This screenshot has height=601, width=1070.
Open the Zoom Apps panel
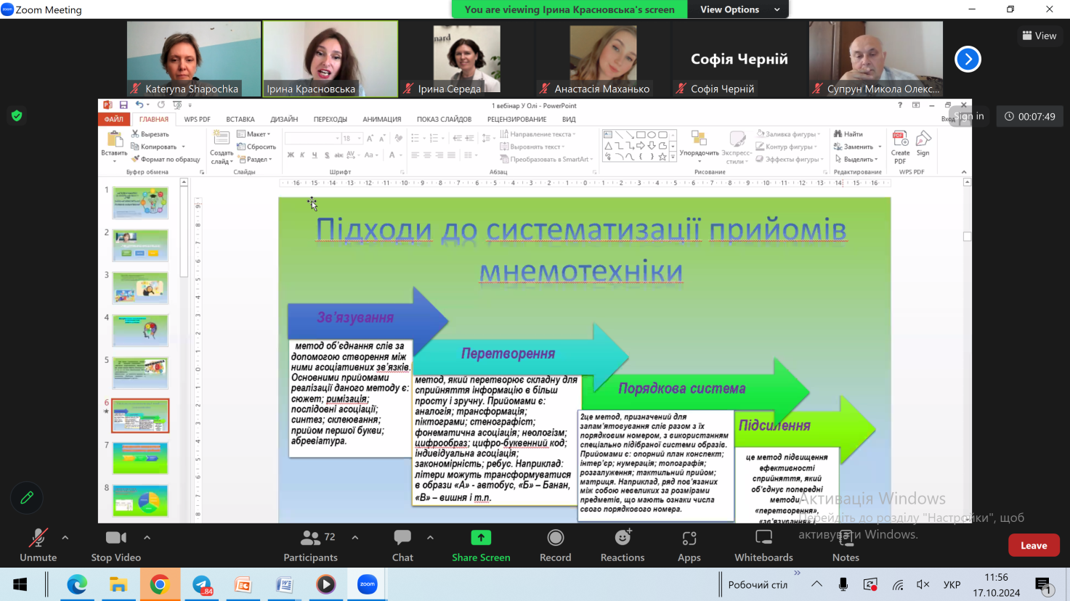tap(689, 545)
